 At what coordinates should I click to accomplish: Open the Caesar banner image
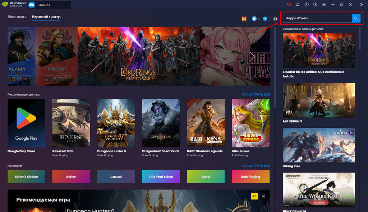click(x=57, y=56)
